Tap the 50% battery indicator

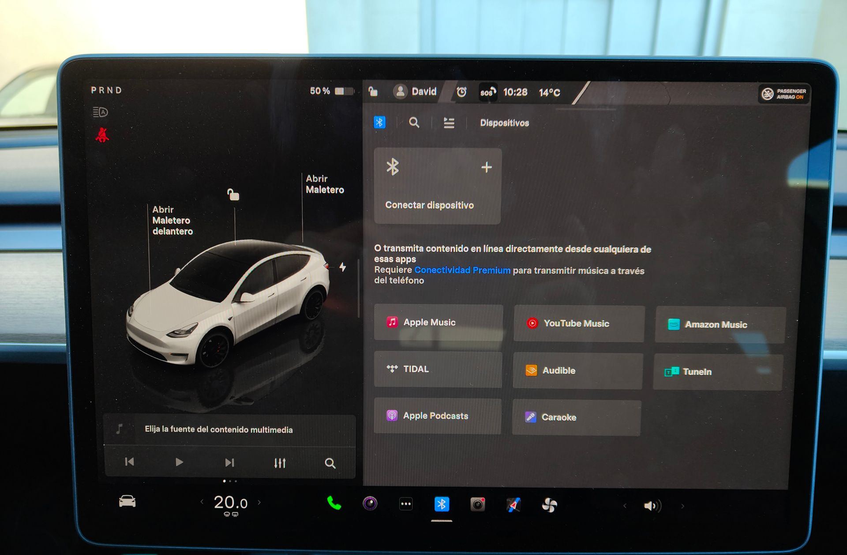[x=331, y=91]
